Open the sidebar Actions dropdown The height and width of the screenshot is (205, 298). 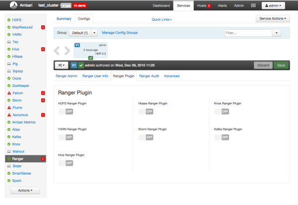[x=25, y=191]
